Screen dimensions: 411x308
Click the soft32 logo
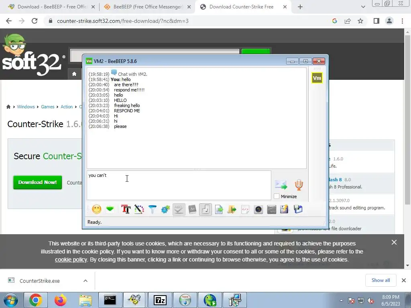34,55
